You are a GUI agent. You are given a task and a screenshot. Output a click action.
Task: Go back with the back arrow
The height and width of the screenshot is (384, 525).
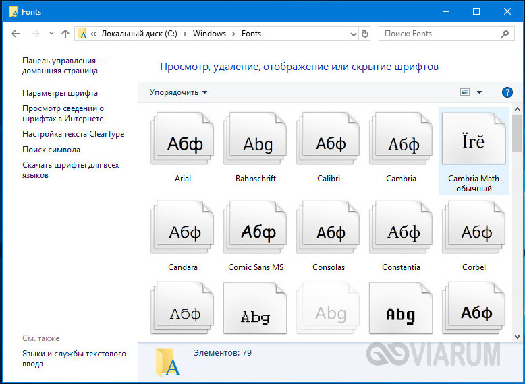click(x=16, y=34)
